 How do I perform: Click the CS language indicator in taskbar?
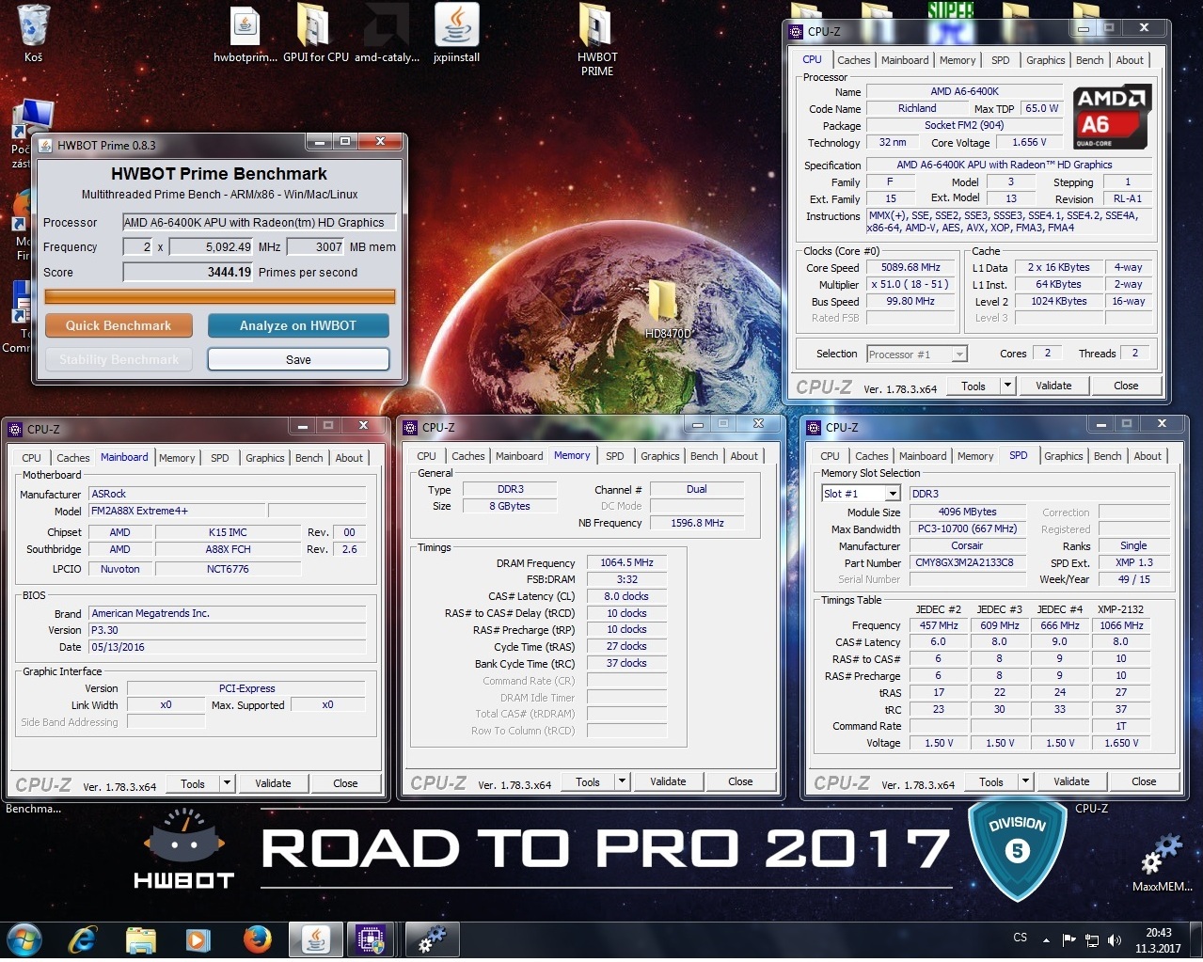point(1020,938)
